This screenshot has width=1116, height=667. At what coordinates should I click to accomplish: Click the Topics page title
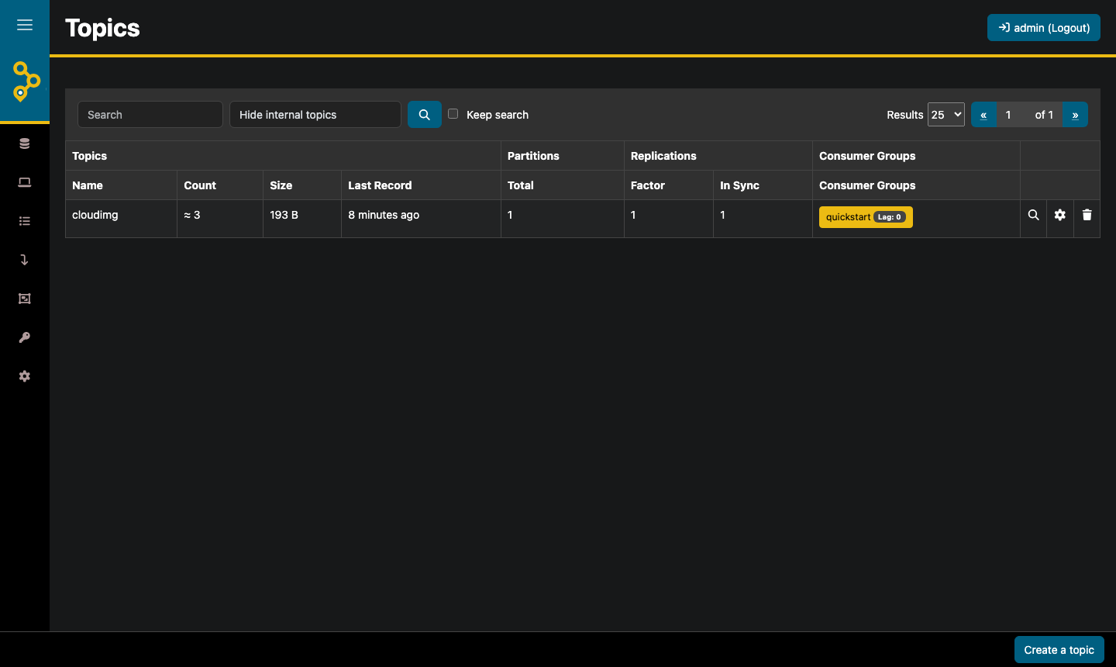[x=102, y=28]
